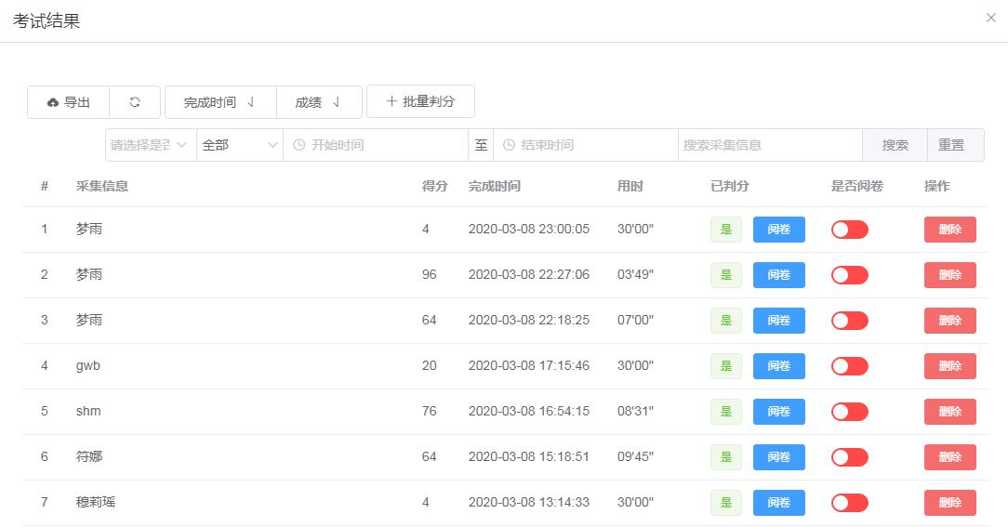The height and width of the screenshot is (527, 1008).
Task: Click the 至 separator label
Action: pos(481,145)
